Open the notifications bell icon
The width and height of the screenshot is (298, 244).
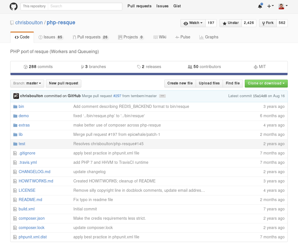point(260,6)
